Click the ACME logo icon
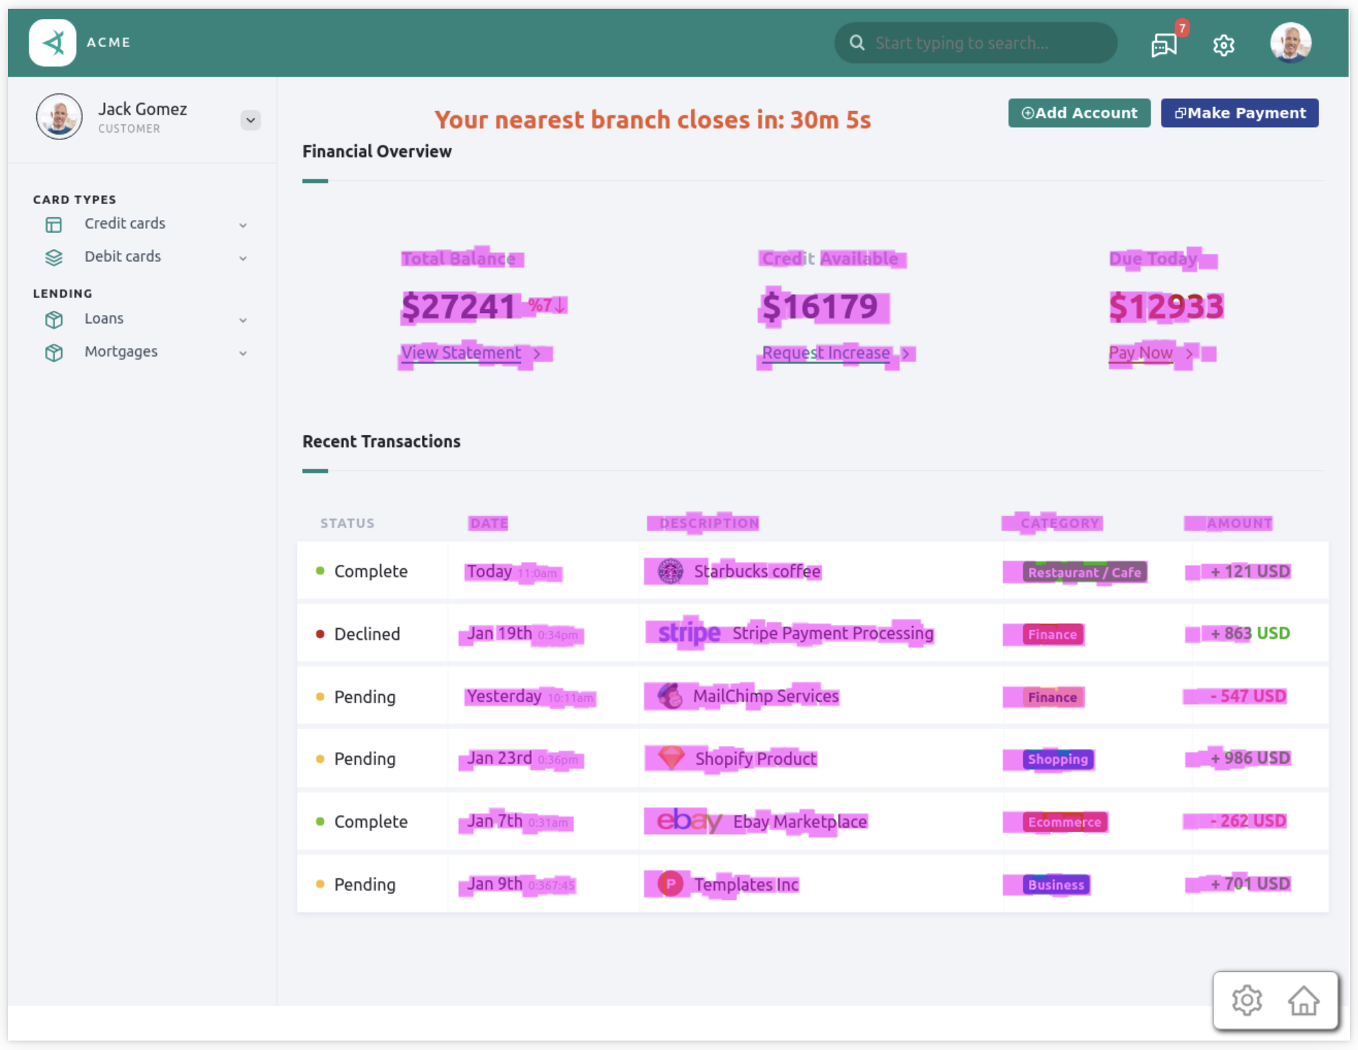 (52, 43)
